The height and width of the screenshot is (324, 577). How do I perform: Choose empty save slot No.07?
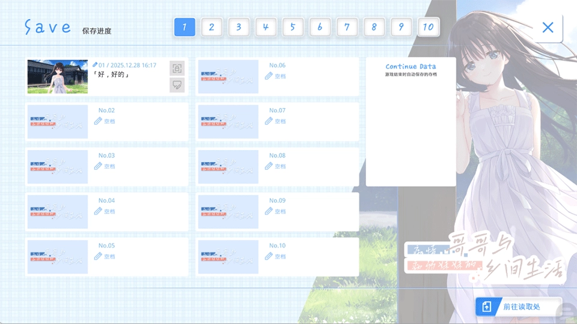(x=277, y=121)
